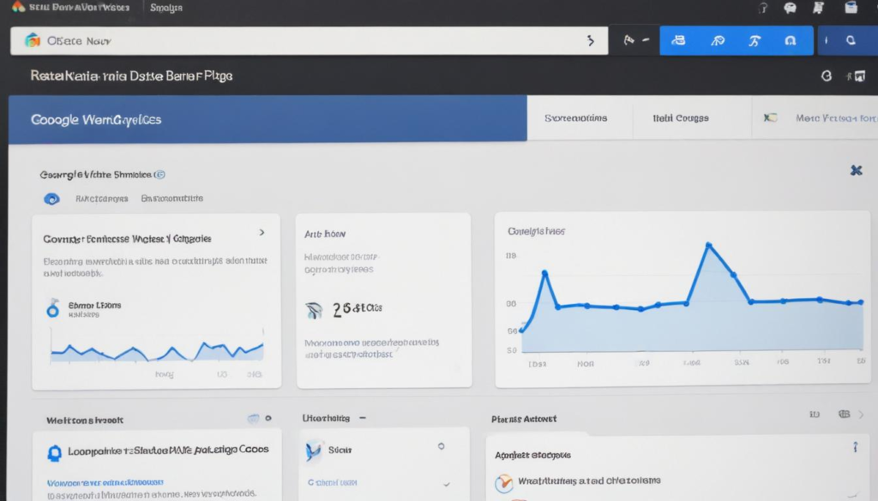The height and width of the screenshot is (501, 878).
Task: Click the 'Aqınlıett' card heading
Action: pos(532,455)
